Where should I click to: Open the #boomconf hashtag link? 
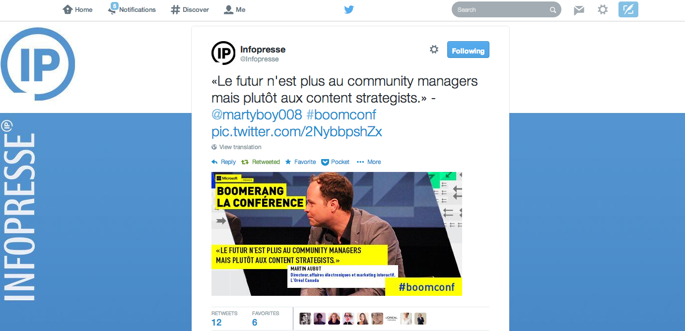click(341, 115)
